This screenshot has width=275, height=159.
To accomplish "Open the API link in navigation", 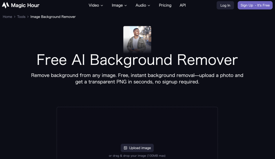I will 183,5.
